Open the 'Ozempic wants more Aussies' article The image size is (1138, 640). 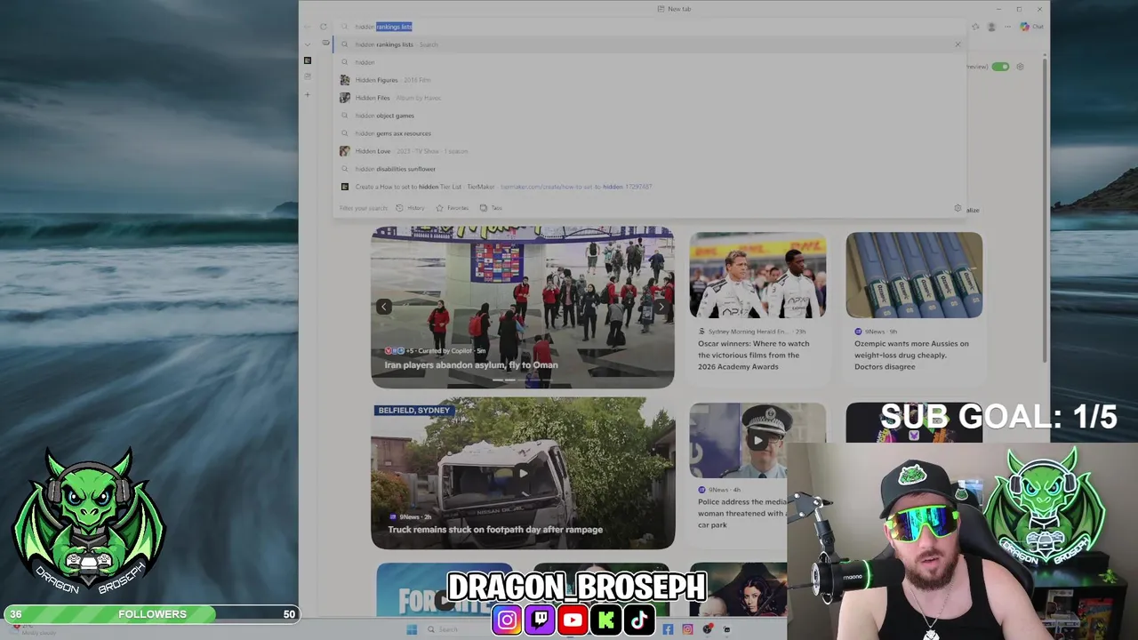point(912,355)
